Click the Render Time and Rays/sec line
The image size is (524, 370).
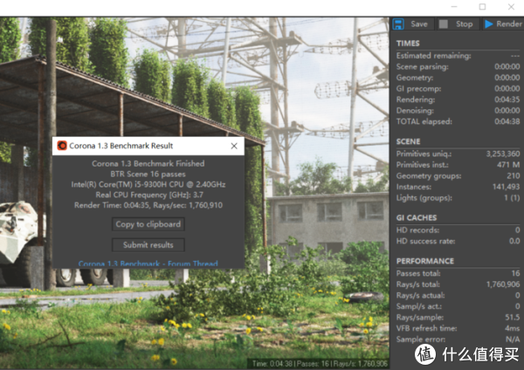(x=148, y=205)
